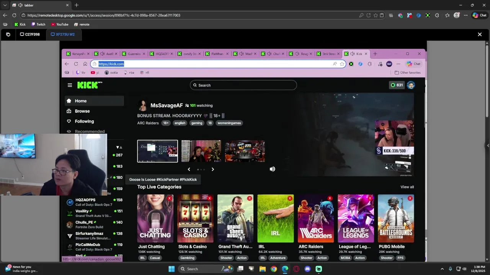The height and width of the screenshot is (275, 490).
Task: Open YouTube bookmark in outer browser
Action: [60, 24]
